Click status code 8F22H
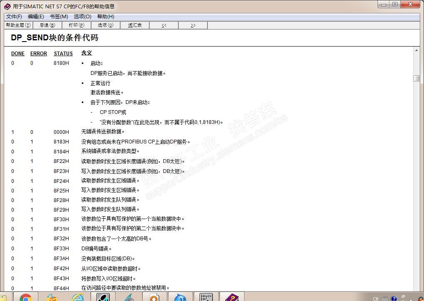Image resolution: width=424 pixels, height=301 pixels. click(61, 161)
